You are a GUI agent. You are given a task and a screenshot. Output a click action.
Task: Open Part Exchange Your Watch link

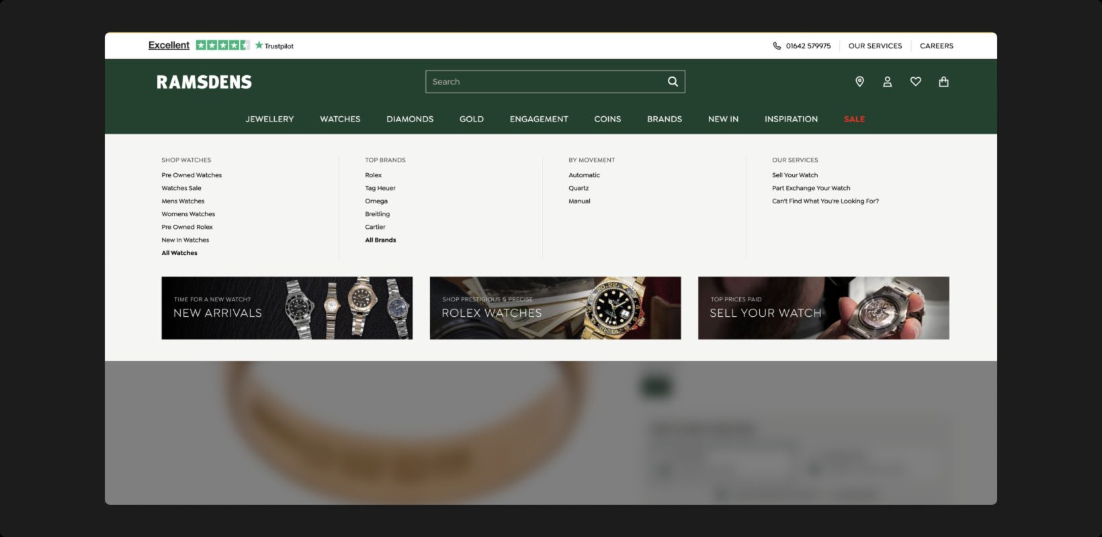coord(811,189)
